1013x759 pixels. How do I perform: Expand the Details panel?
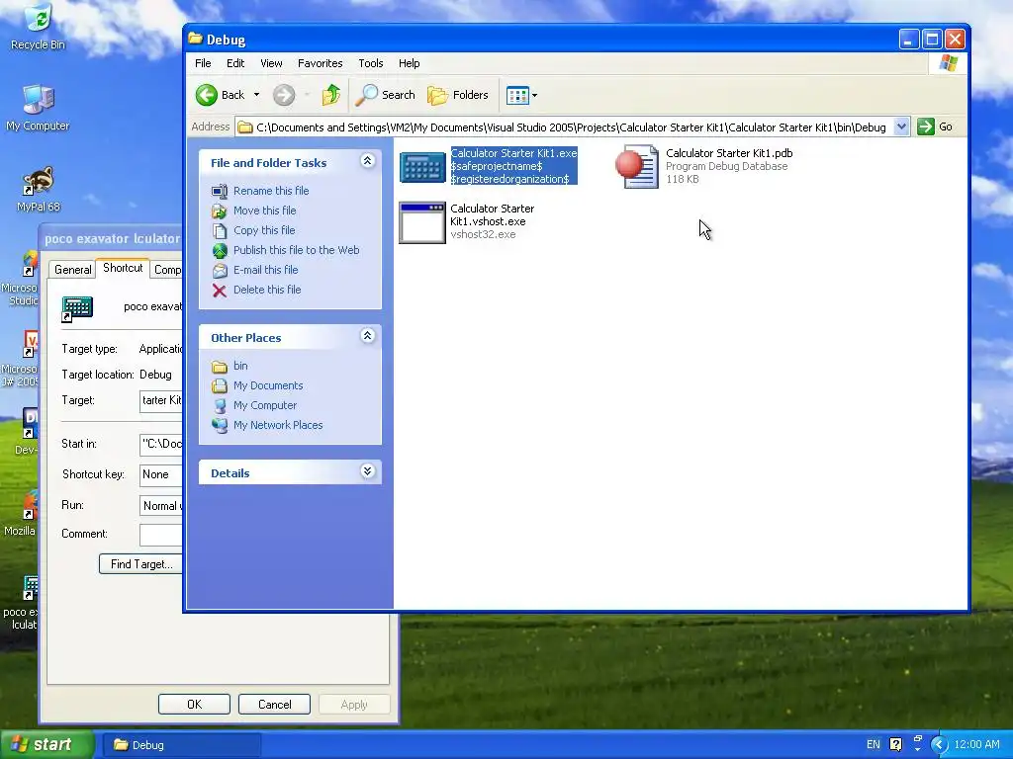368,471
